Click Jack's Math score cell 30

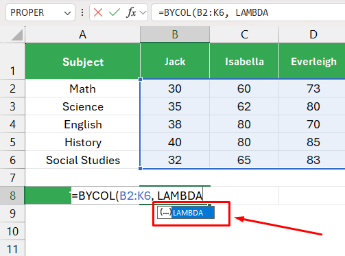[x=175, y=89]
